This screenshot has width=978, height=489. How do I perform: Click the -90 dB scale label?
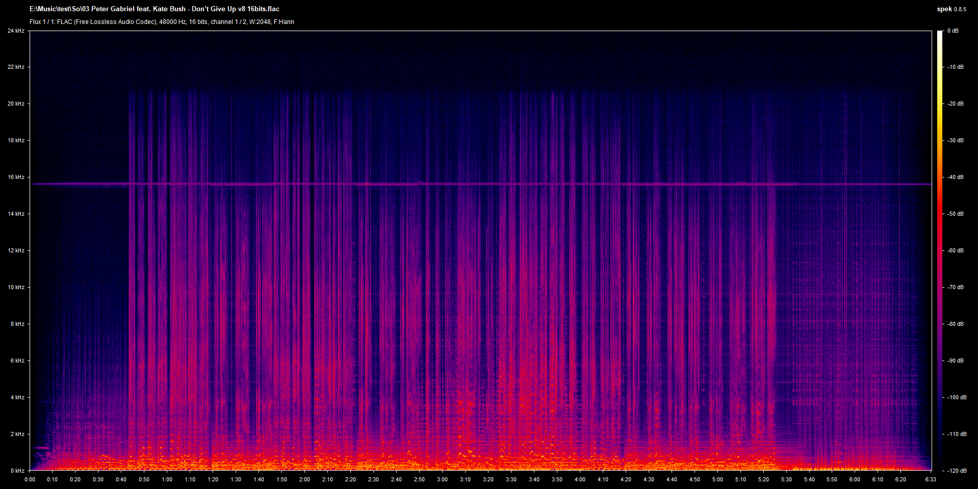[x=955, y=361]
